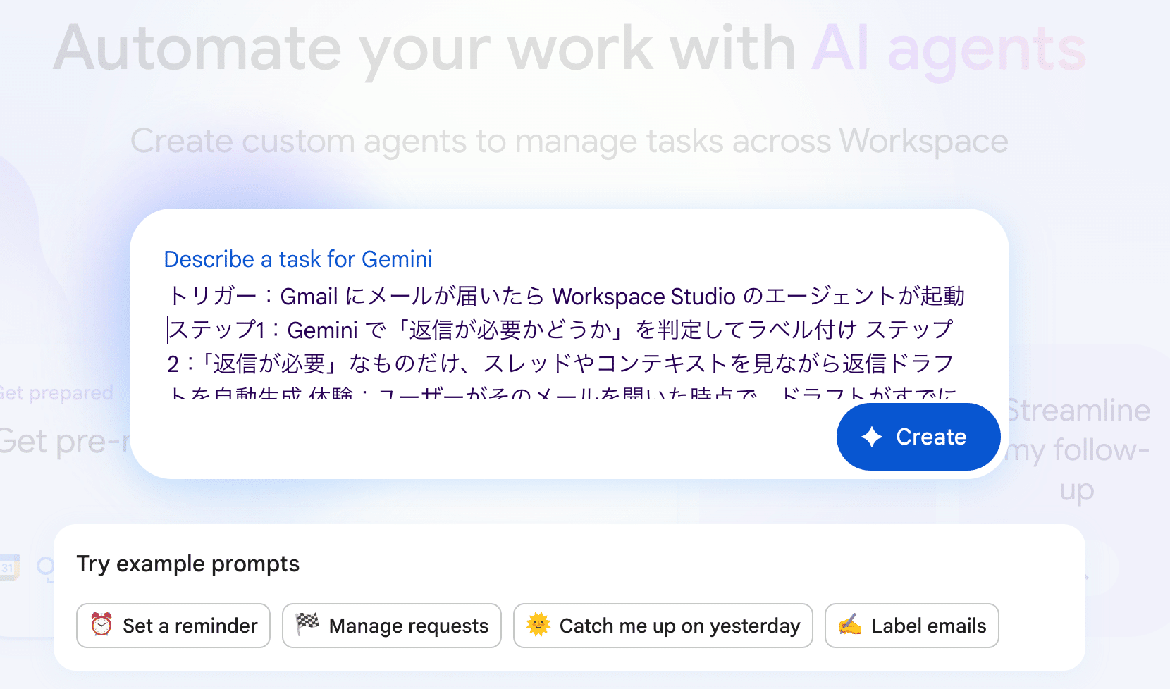Click the sparkle icon on Create button
Screen dimensions: 1170x689
(872, 437)
